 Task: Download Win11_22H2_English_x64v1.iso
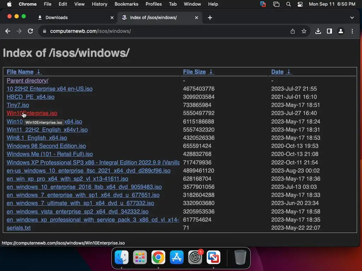47,130
